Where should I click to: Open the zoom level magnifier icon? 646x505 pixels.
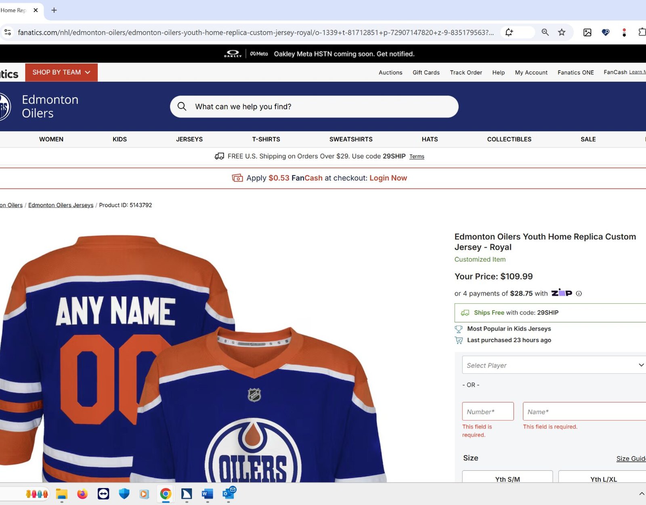tap(545, 32)
